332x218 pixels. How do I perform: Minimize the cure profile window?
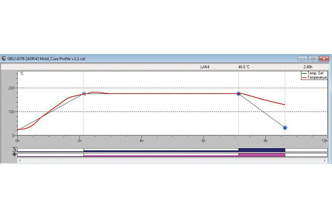(x=302, y=59)
